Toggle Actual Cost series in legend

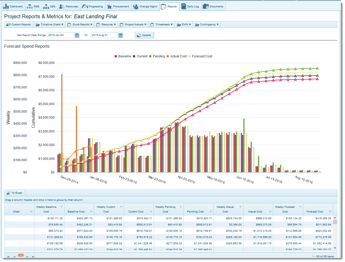tap(176, 56)
